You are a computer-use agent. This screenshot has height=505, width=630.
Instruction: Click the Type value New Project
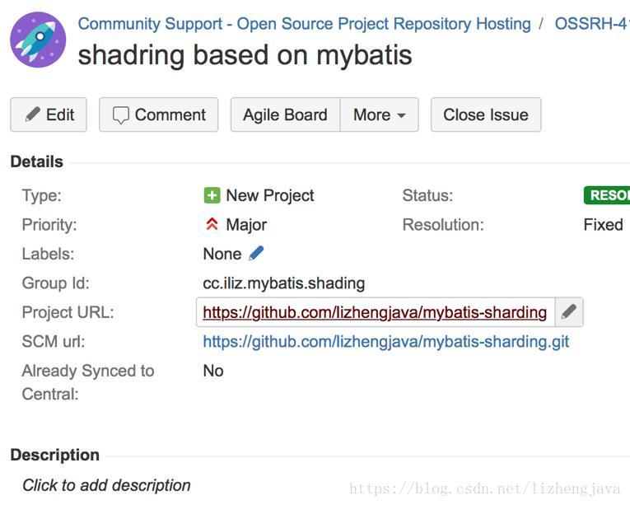point(270,195)
